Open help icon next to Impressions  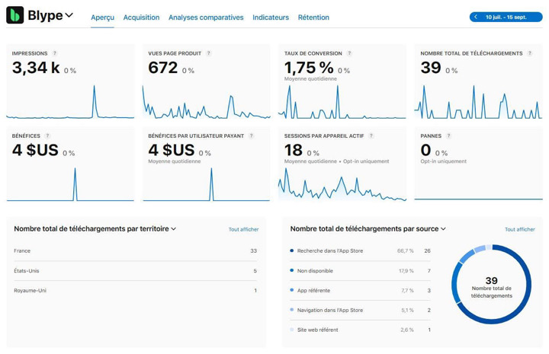pyautogui.click(x=54, y=53)
